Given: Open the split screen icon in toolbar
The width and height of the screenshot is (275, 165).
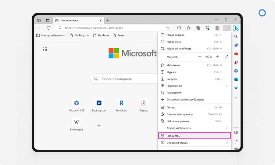Looking at the screenshot, I should pyautogui.click(x=179, y=28).
